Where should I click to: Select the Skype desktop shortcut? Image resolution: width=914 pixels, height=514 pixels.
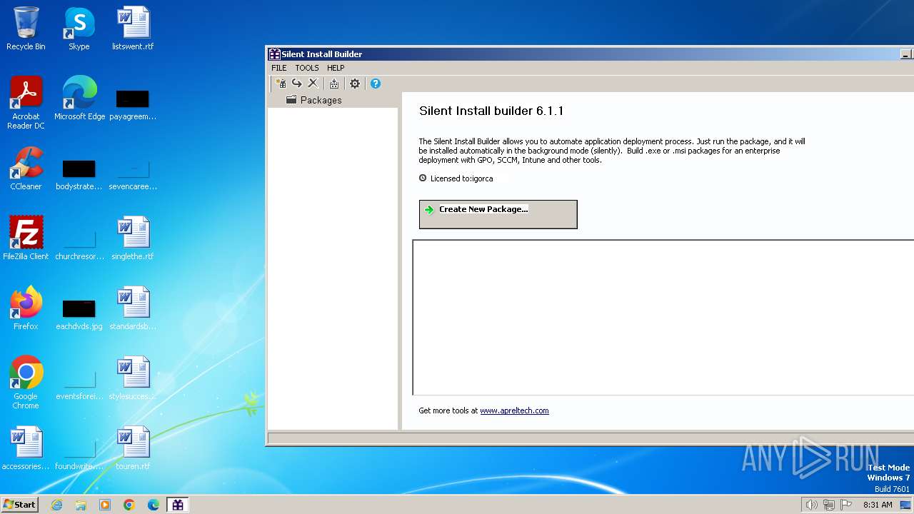point(79,29)
